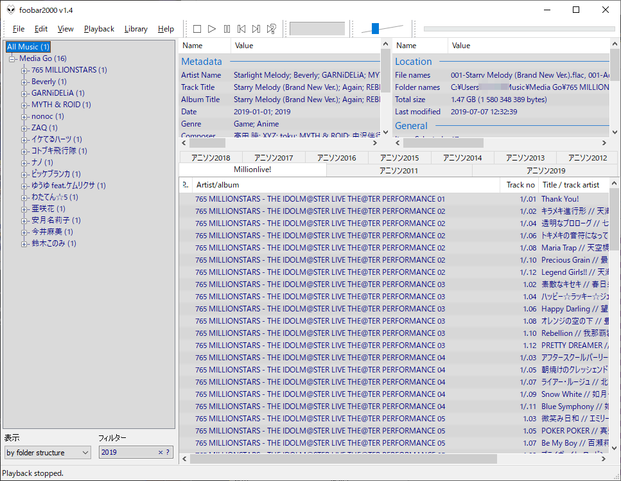621x481 pixels.
Task: Click the Last modified date value
Action: click(484, 112)
